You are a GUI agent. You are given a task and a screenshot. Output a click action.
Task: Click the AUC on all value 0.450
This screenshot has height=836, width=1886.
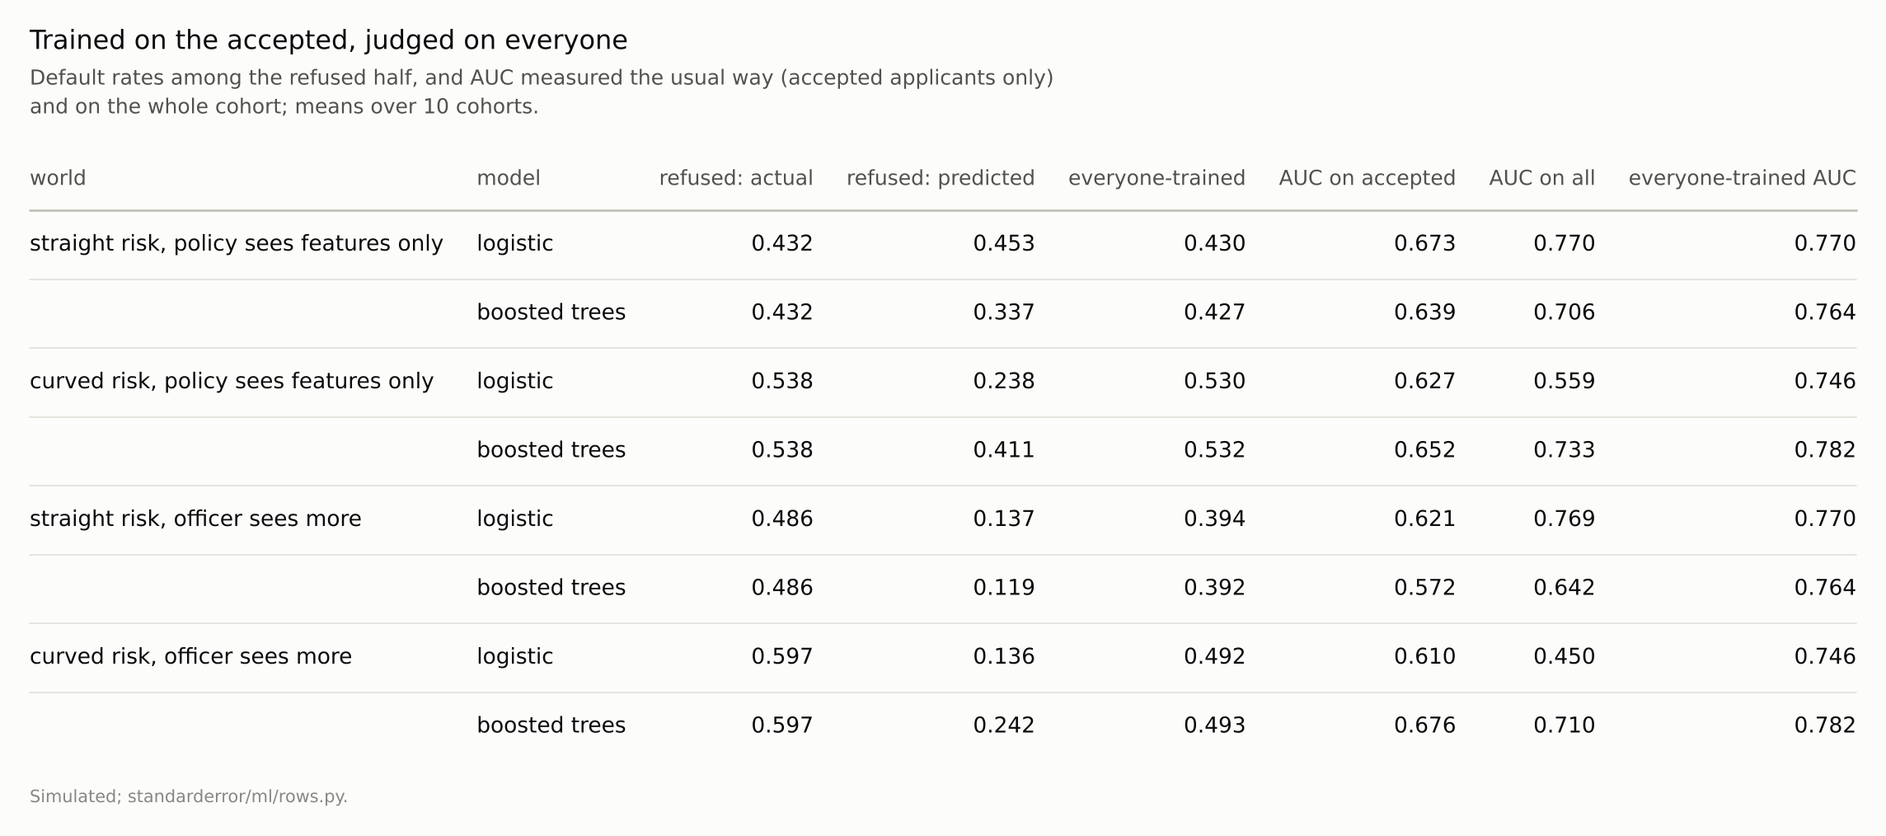click(1565, 656)
